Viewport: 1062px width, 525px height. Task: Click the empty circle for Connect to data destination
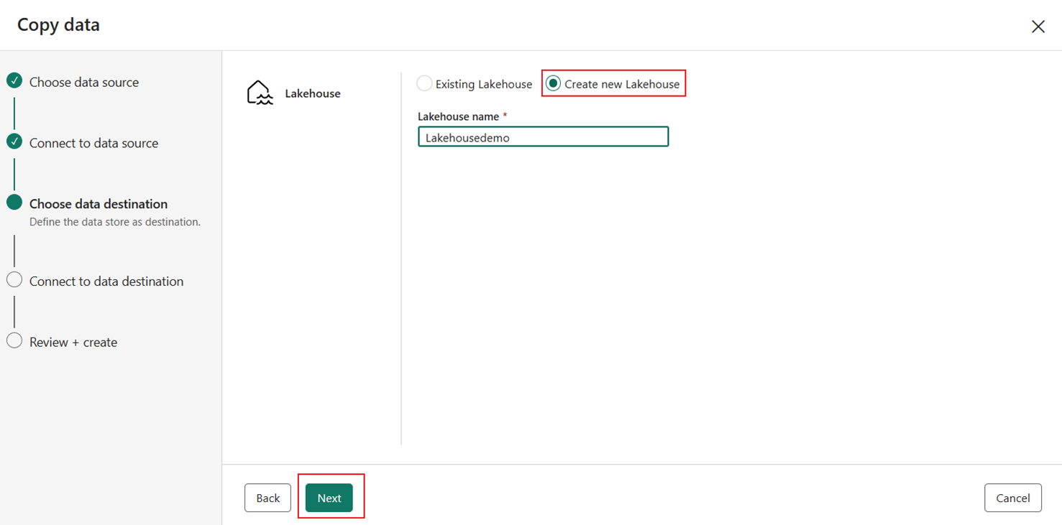pos(14,279)
